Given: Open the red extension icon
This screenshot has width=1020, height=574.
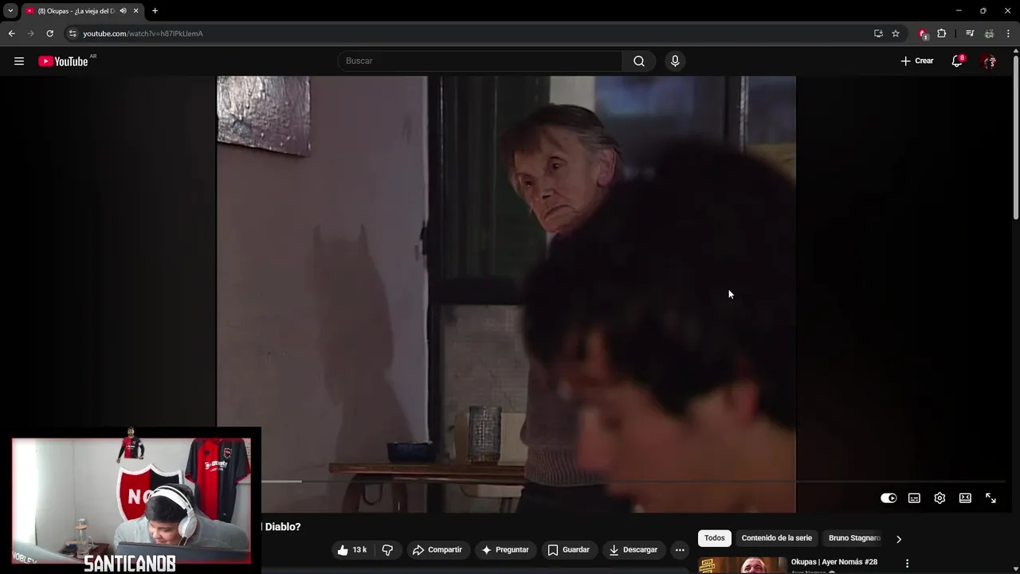Looking at the screenshot, I should [923, 33].
